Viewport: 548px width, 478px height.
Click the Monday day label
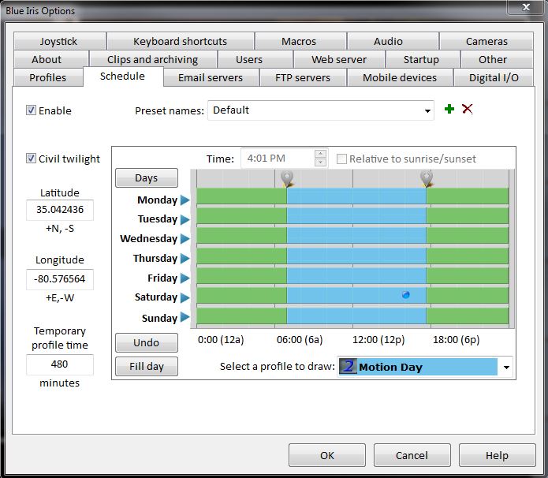pos(157,200)
